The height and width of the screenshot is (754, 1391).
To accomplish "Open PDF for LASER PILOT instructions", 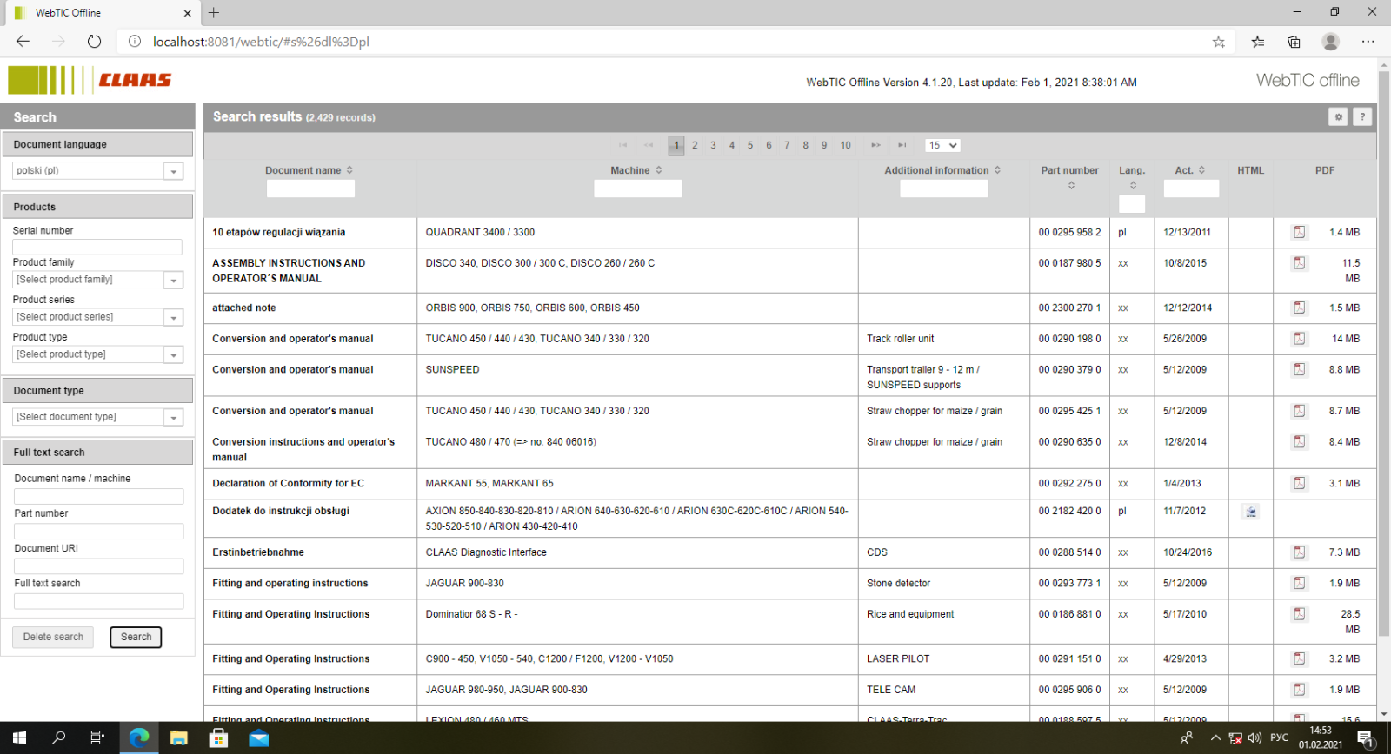I will pos(1299,658).
